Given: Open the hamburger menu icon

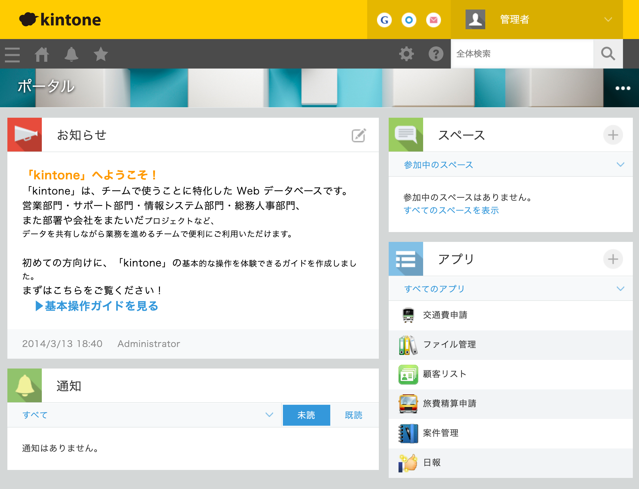Looking at the screenshot, I should 12,54.
